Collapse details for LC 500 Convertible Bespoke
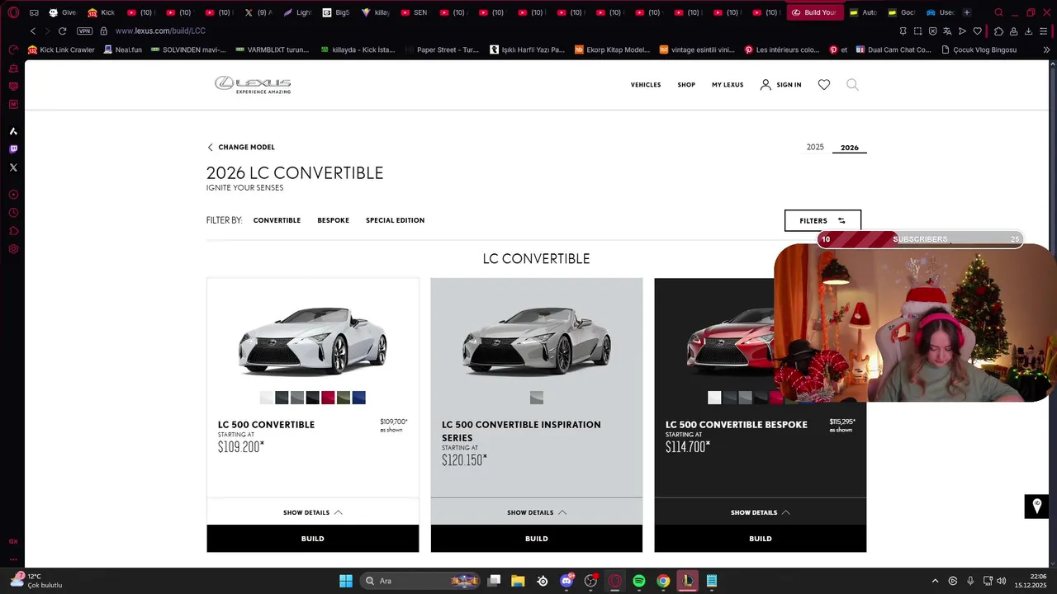The image size is (1057, 594). [x=761, y=512]
